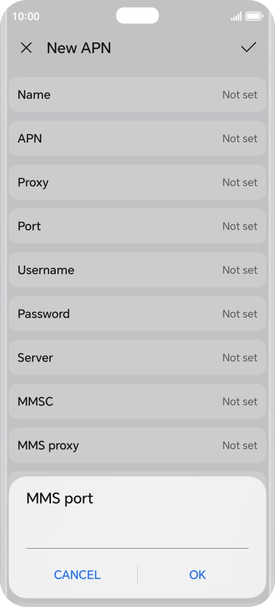Select the Proxy setting row
Image resolution: width=275 pixels, height=607 pixels.
(x=137, y=182)
